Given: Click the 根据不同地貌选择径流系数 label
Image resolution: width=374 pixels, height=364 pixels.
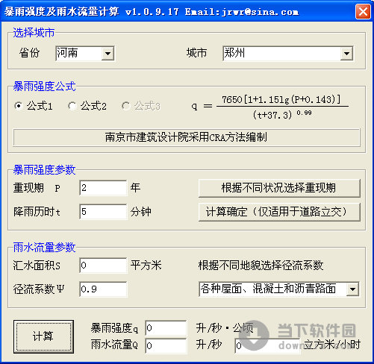Looking at the screenshot, I should point(261,266).
